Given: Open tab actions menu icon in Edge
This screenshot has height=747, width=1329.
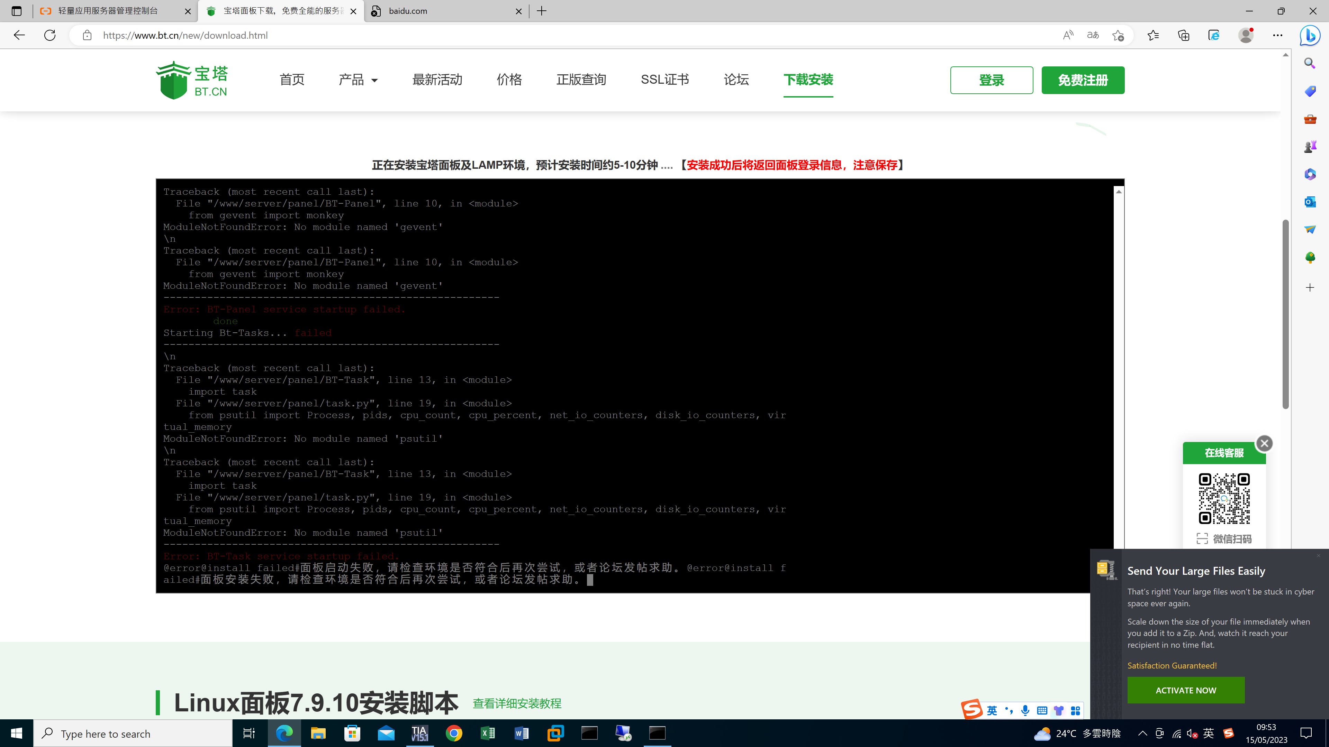Looking at the screenshot, I should pos(17,11).
